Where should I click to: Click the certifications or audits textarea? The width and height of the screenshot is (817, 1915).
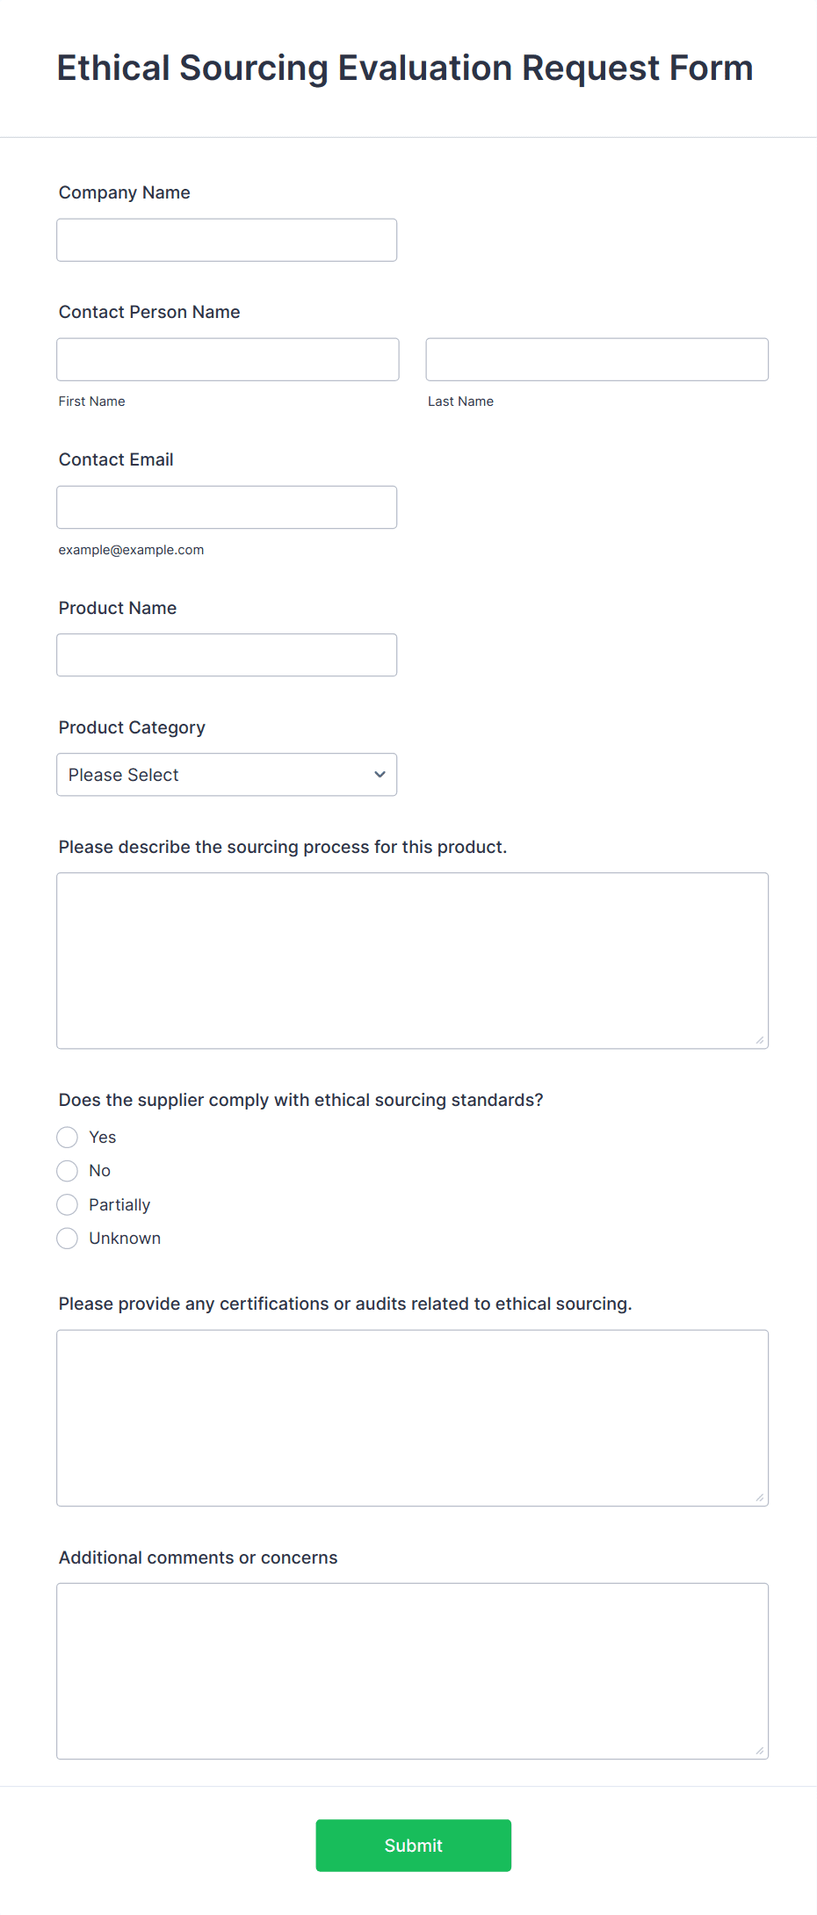[412, 1418]
